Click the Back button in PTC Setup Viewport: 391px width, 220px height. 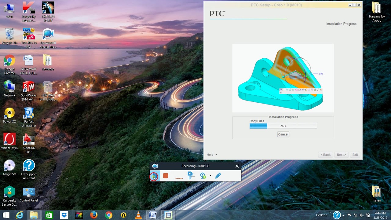(x=325, y=155)
